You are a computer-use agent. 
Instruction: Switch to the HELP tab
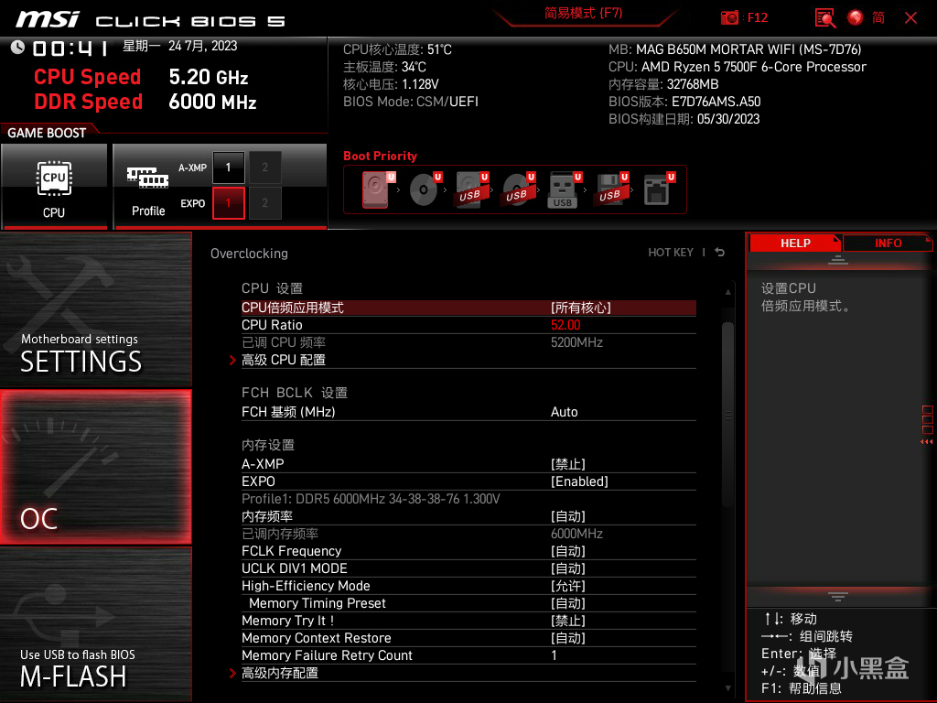795,243
